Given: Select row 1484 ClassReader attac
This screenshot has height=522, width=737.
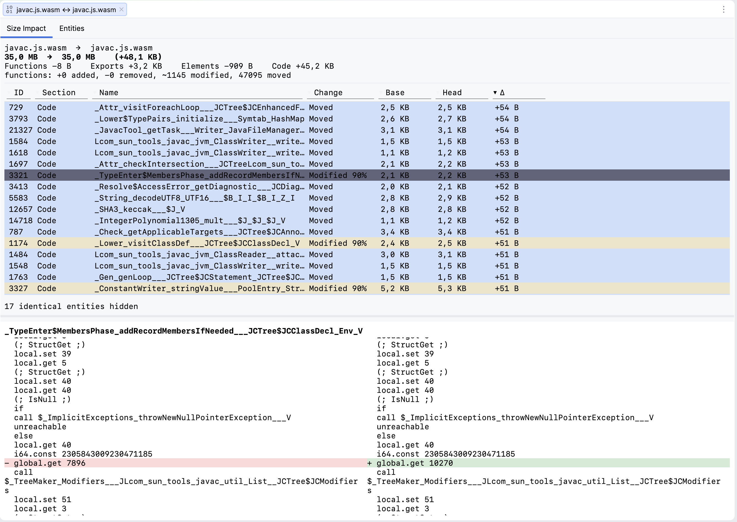Looking at the screenshot, I should (x=367, y=255).
